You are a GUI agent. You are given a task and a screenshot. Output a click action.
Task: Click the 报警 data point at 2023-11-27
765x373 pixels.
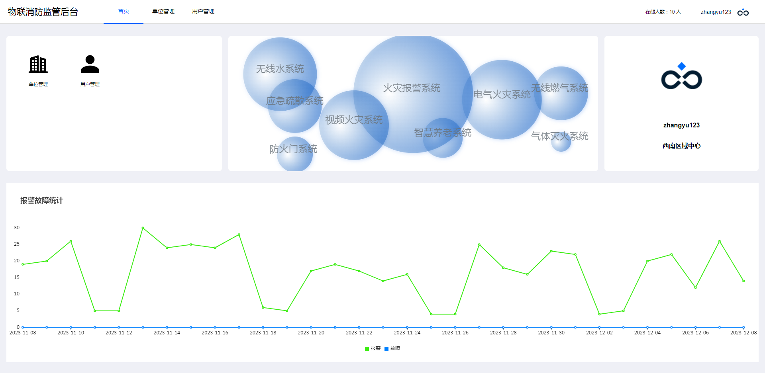tap(479, 244)
